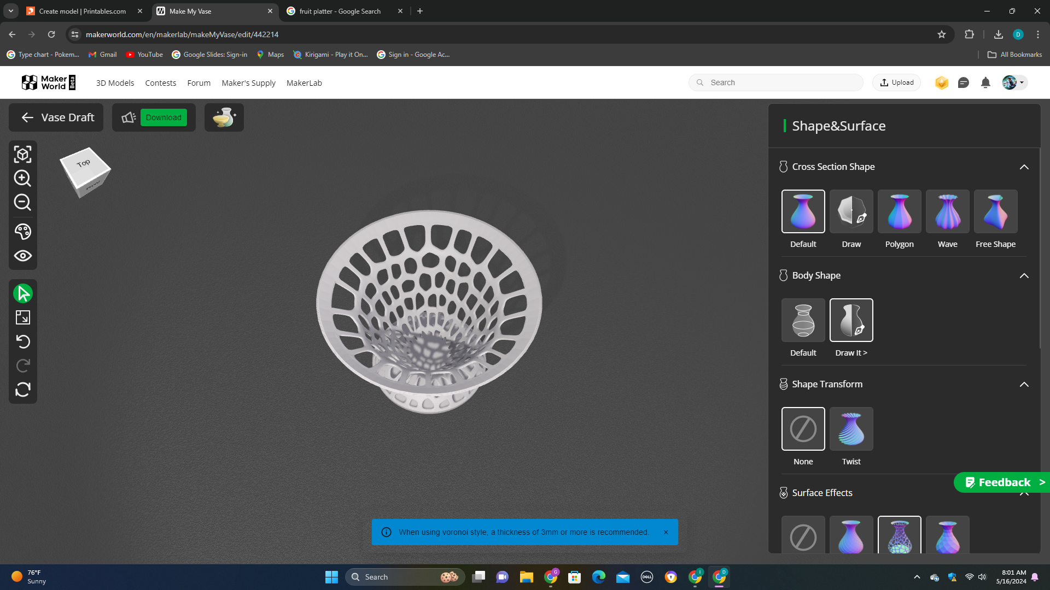Click the reset rotation icon

pyautogui.click(x=23, y=390)
